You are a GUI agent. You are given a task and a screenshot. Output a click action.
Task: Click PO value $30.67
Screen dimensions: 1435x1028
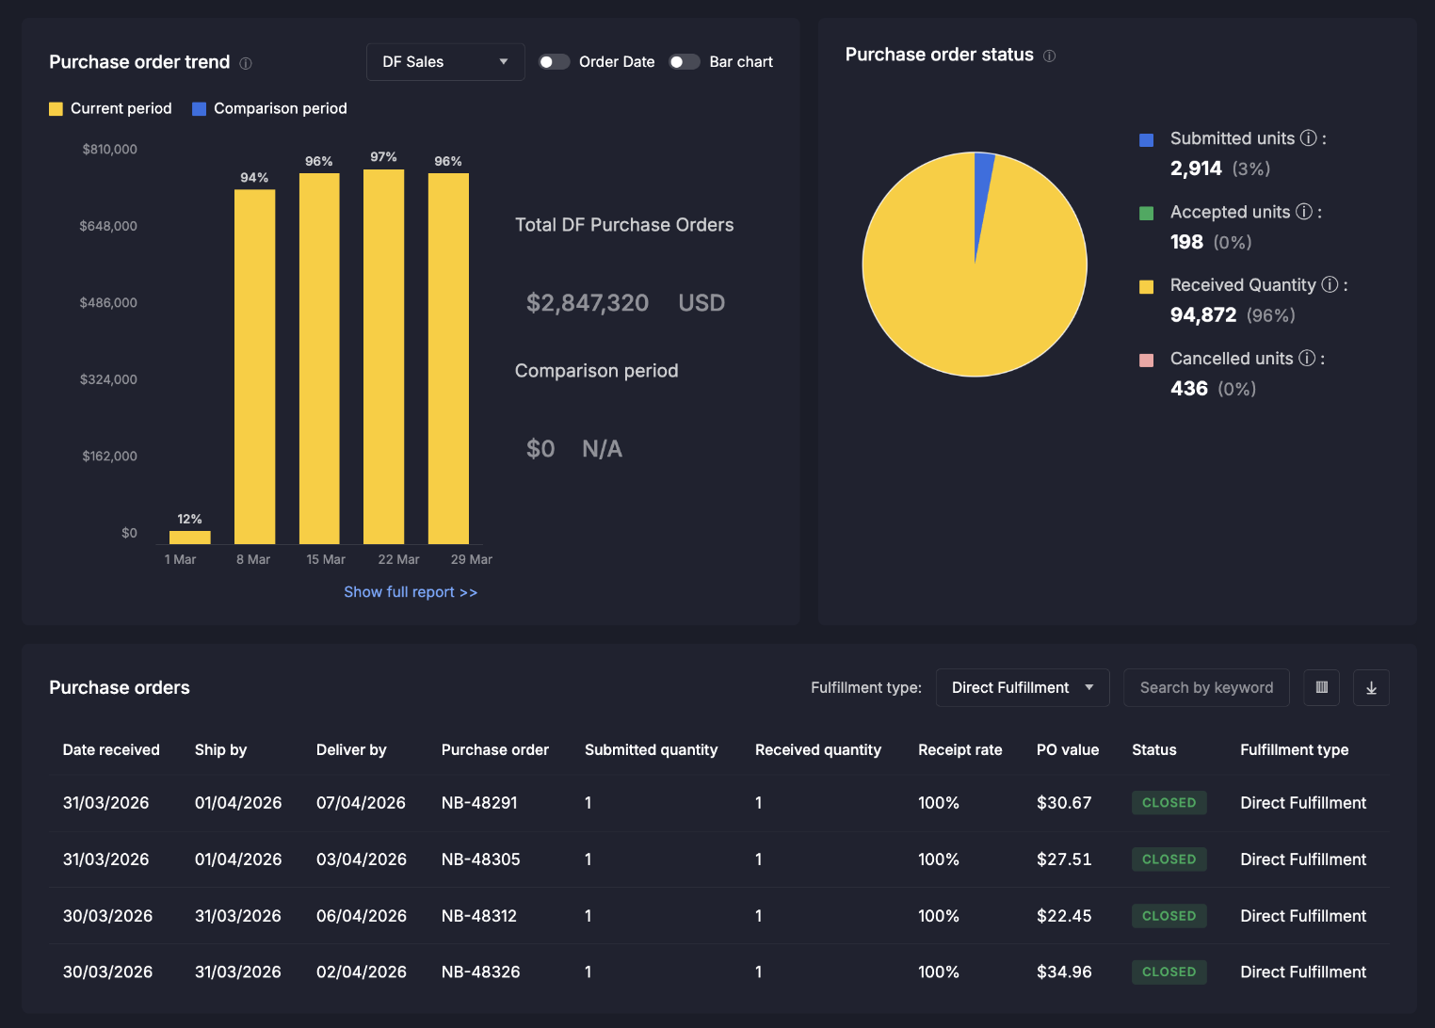pyautogui.click(x=1064, y=803)
